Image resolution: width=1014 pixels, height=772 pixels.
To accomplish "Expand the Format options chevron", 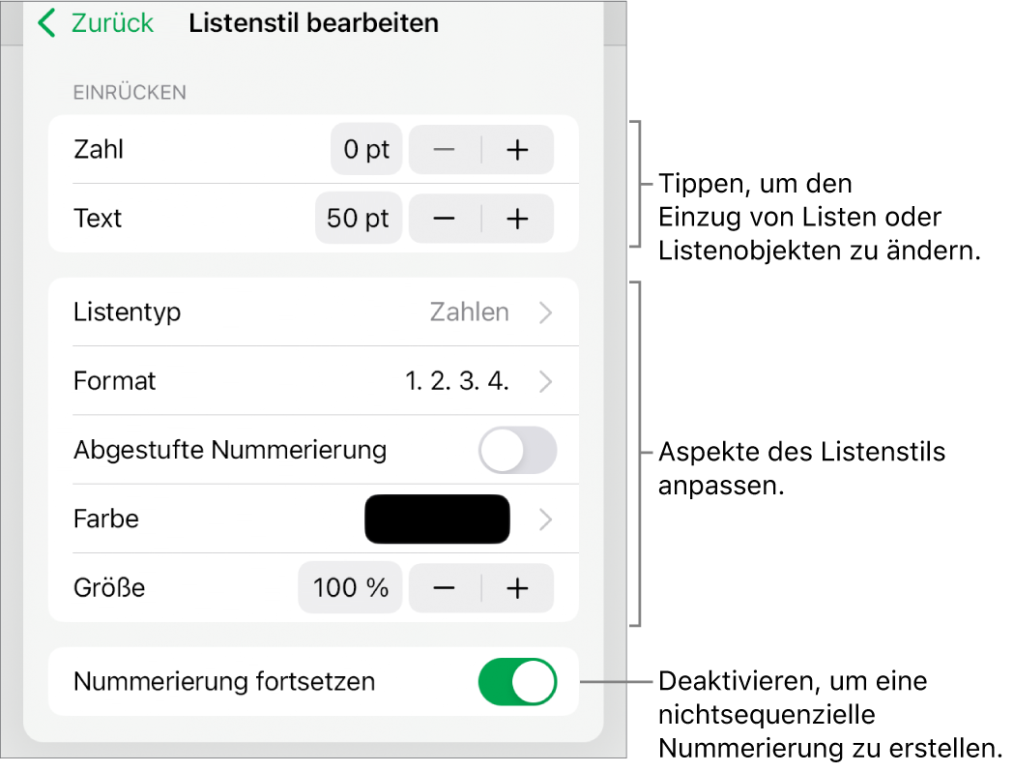I will click(x=546, y=381).
